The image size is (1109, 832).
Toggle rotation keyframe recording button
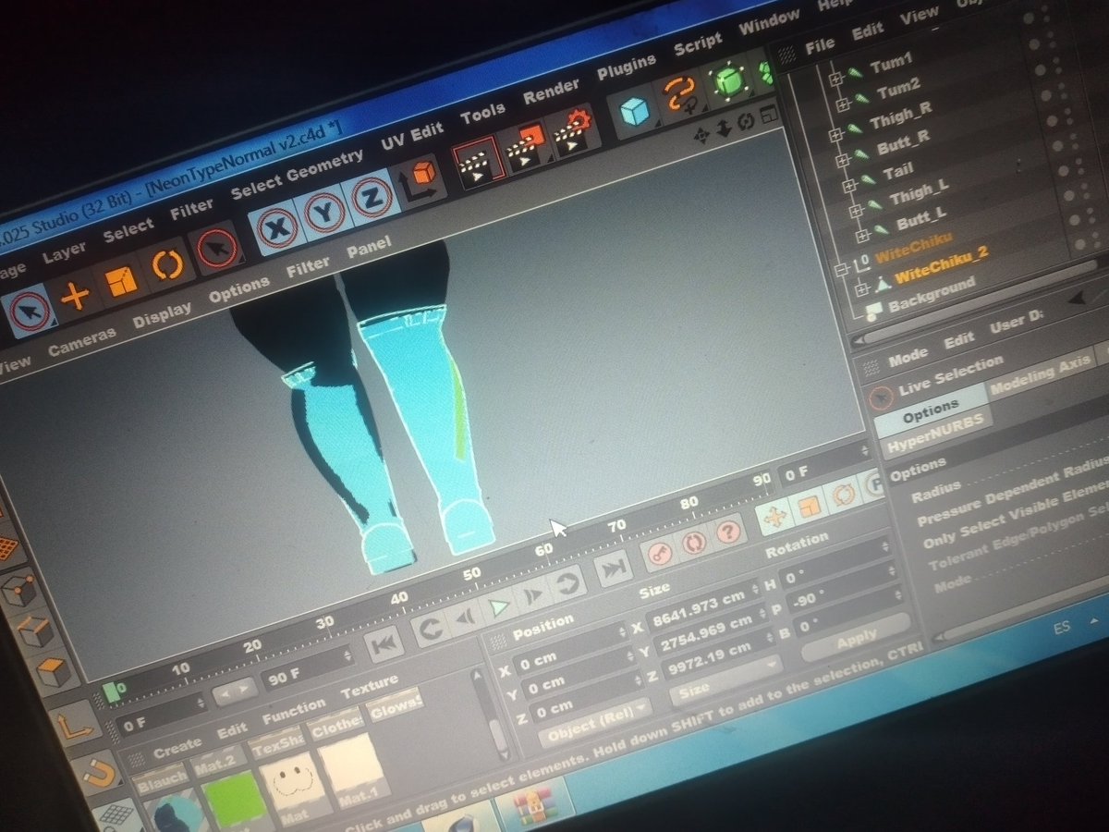843,495
